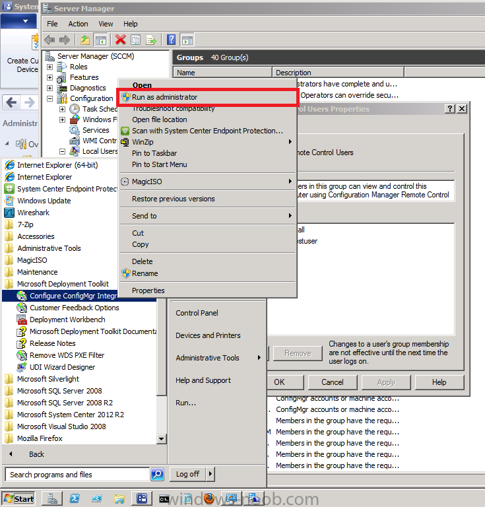The height and width of the screenshot is (509, 485).
Task: Click the Name column header in Groups
Action: (x=222, y=73)
